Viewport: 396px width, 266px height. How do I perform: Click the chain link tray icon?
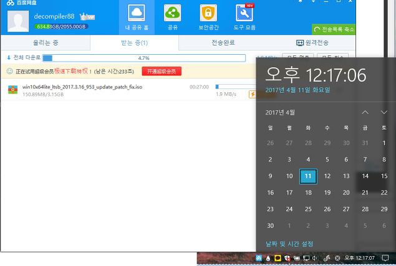tap(327, 258)
